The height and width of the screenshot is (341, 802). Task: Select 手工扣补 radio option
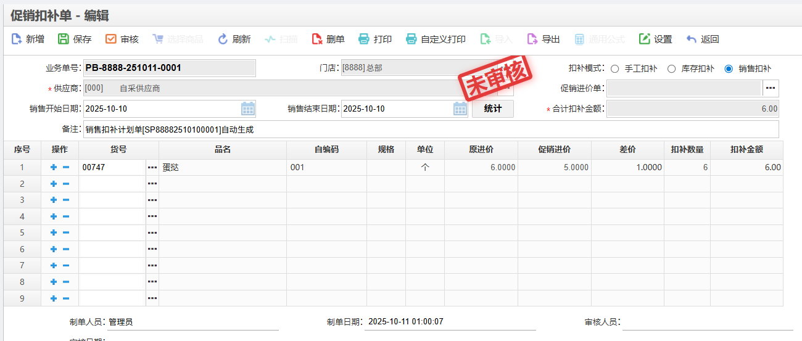[615, 69]
